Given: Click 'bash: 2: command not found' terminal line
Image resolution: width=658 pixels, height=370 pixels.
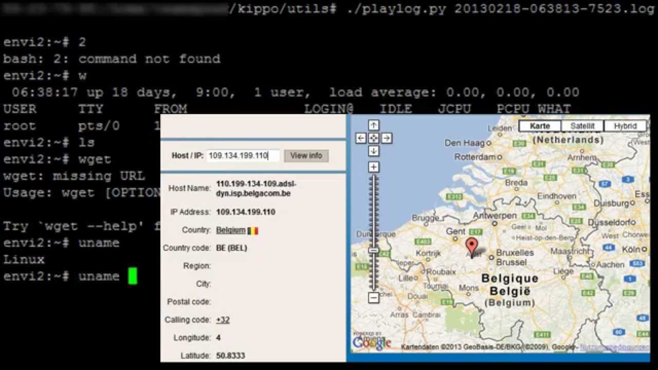Looking at the screenshot, I should click(112, 59).
